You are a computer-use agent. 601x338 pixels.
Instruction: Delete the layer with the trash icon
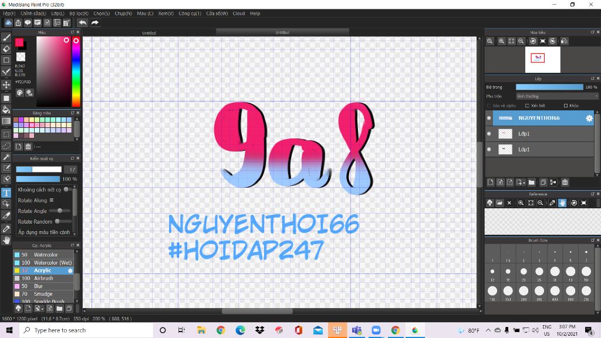[x=565, y=182]
